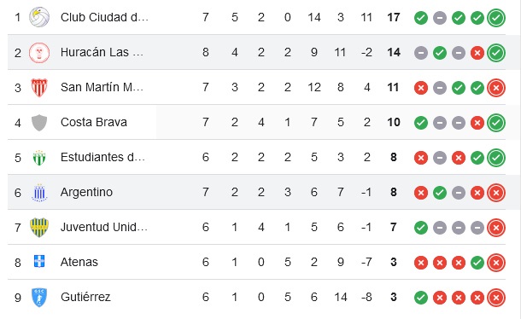This screenshot has height=319, width=521.
Task: Click the Argentino blue striped crest
Action: point(39,193)
